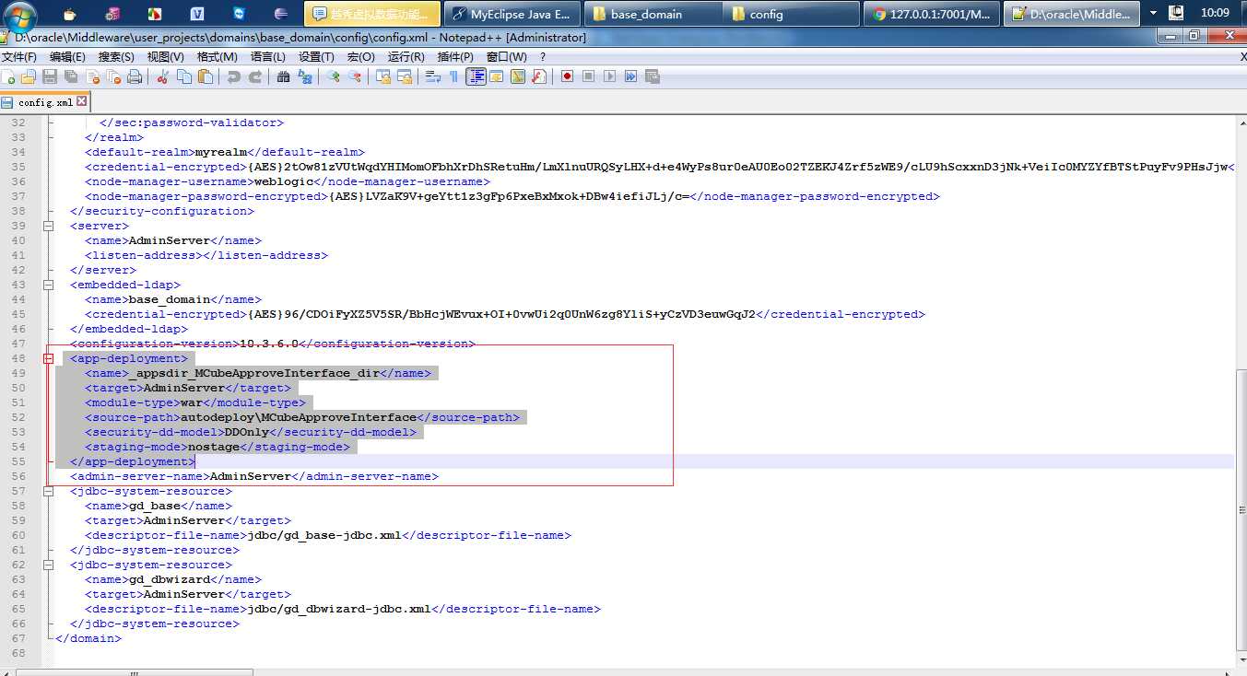Image resolution: width=1247 pixels, height=676 pixels.
Task: Open the 窗口(W) menu
Action: pyautogui.click(x=507, y=57)
